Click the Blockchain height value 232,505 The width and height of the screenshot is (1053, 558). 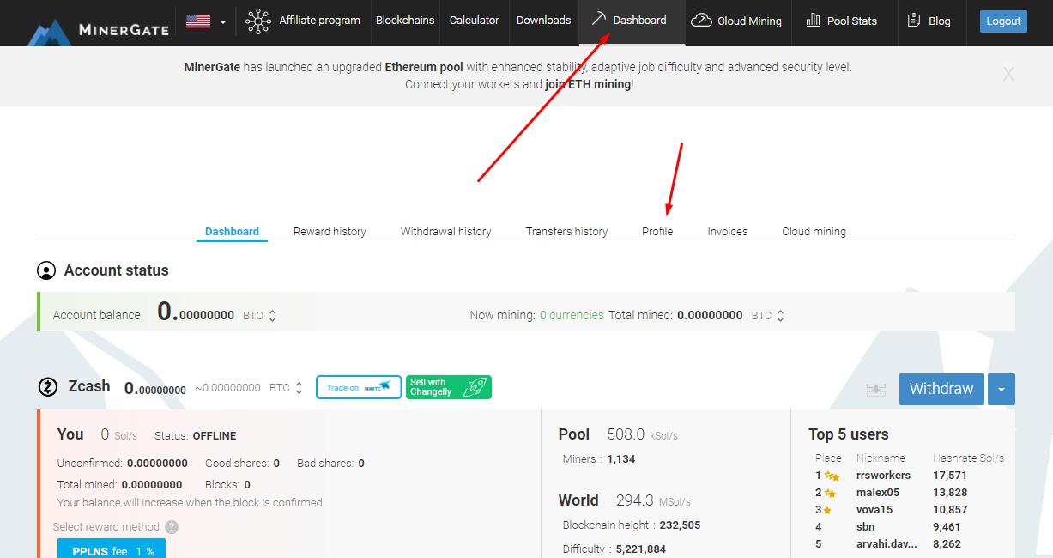click(x=680, y=525)
